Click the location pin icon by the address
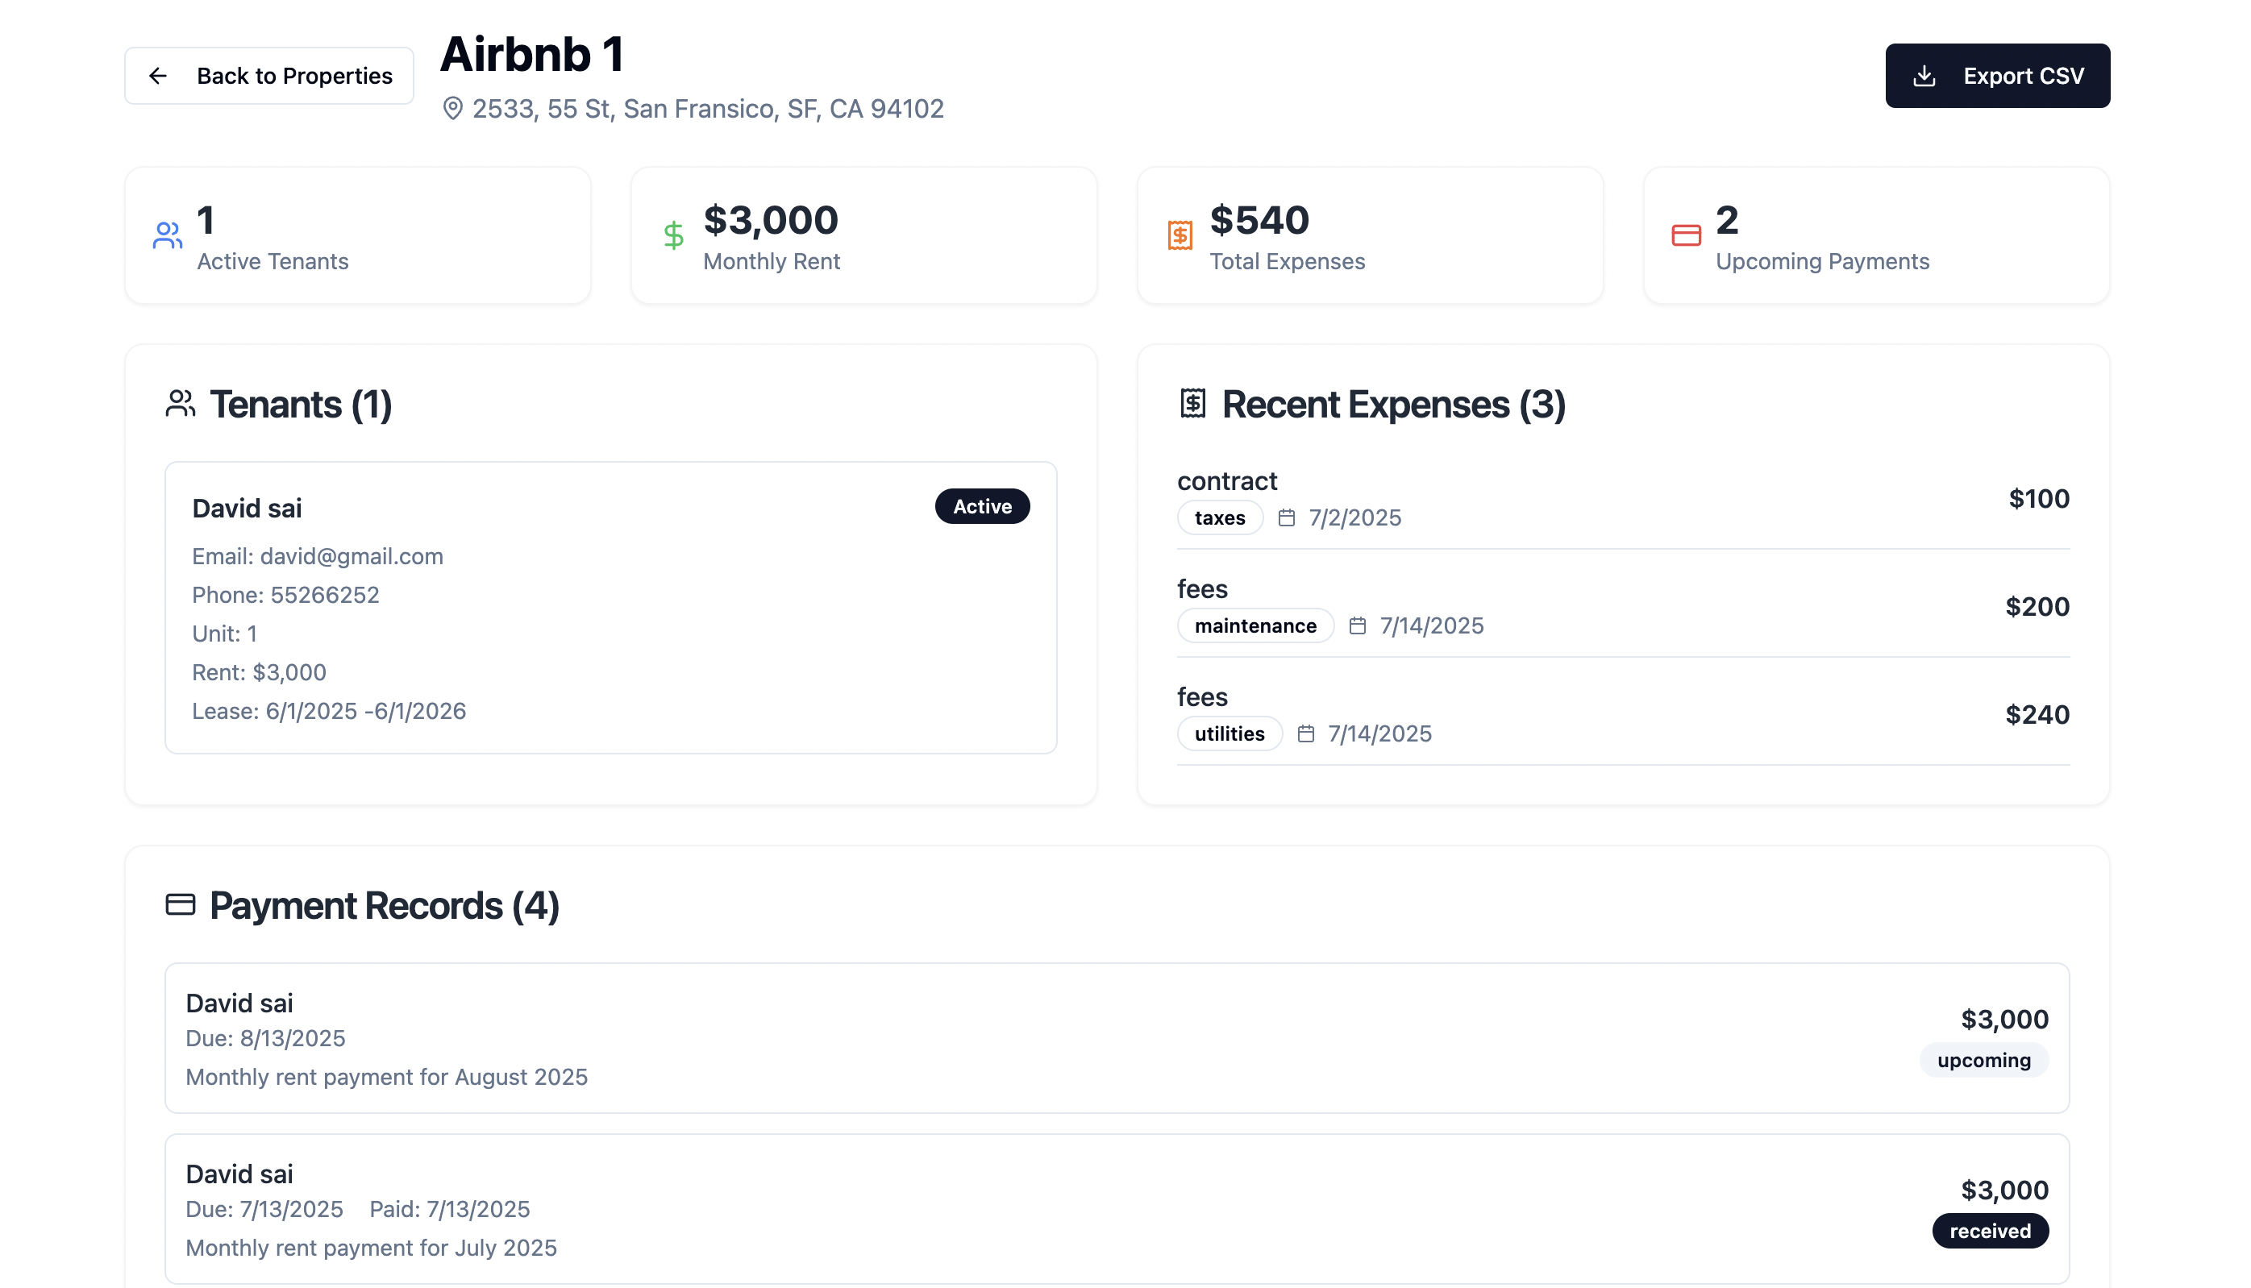This screenshot has height=1288, width=2251. coord(453,109)
